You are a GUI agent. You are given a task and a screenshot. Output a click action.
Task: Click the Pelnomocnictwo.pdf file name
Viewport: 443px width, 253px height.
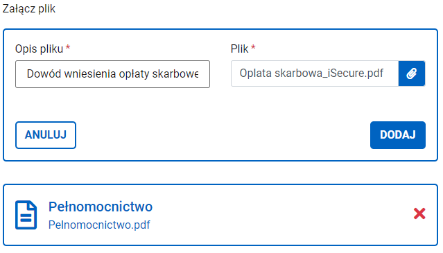click(99, 225)
